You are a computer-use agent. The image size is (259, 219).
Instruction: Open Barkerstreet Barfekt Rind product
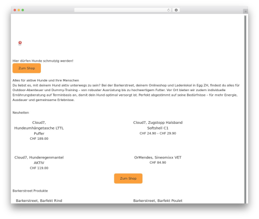39,201
